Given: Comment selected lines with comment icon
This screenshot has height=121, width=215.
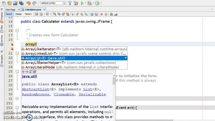Looking at the screenshot, I should 111,14.
